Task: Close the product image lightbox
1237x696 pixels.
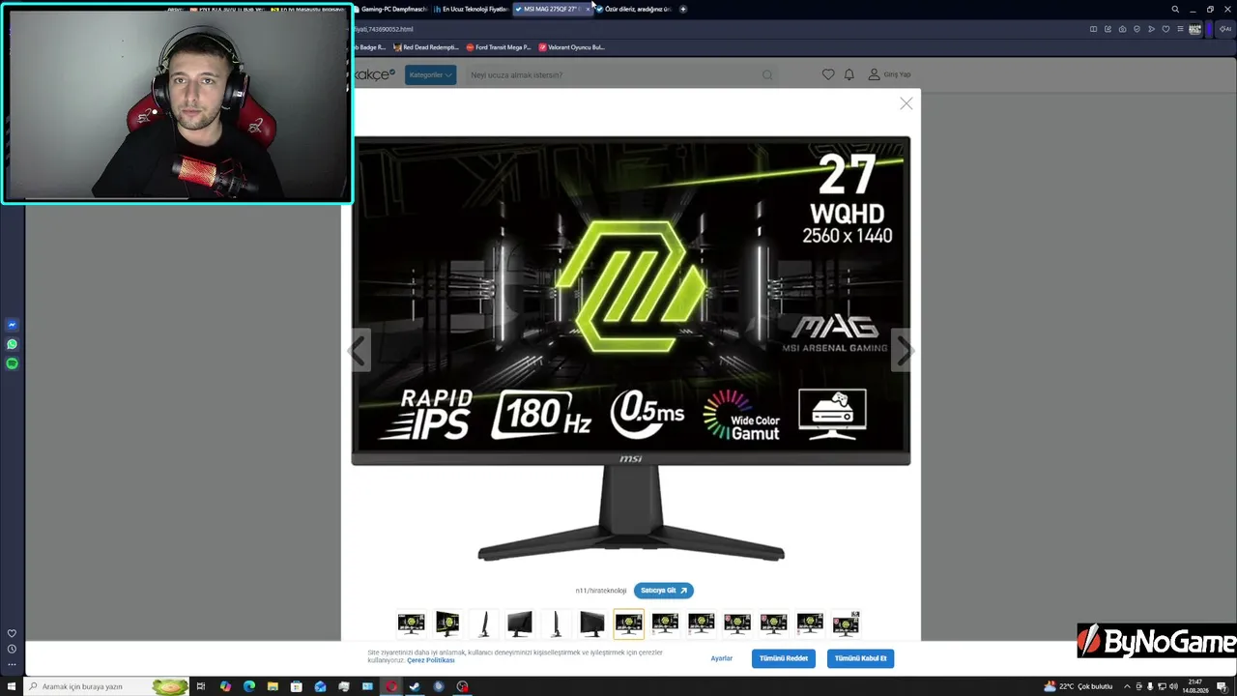Action: click(906, 103)
